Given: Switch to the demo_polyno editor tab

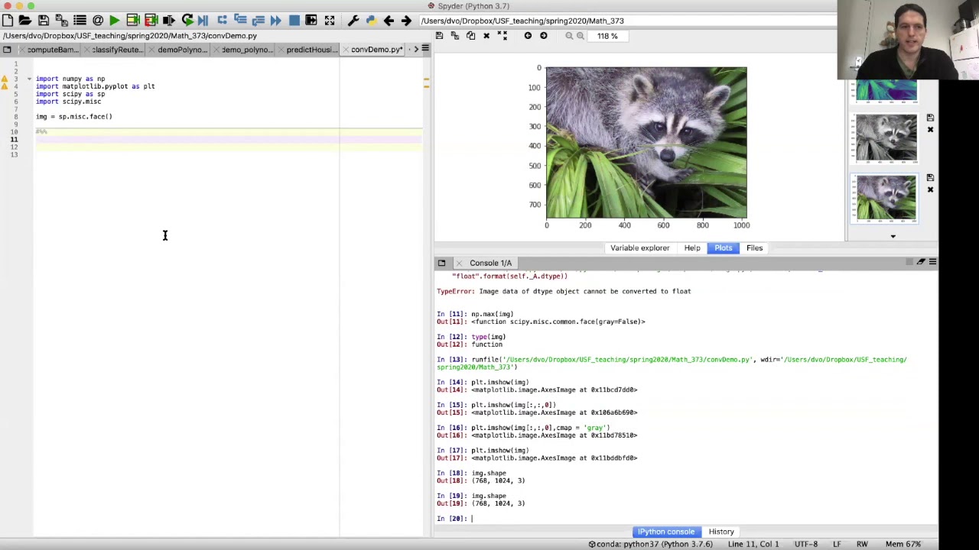Looking at the screenshot, I should point(245,50).
